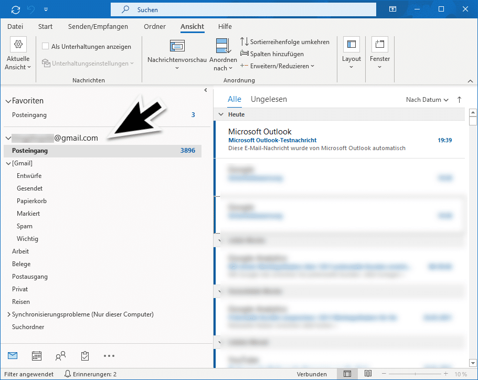Open the Wichtig folder
The image size is (478, 380).
tap(27, 239)
